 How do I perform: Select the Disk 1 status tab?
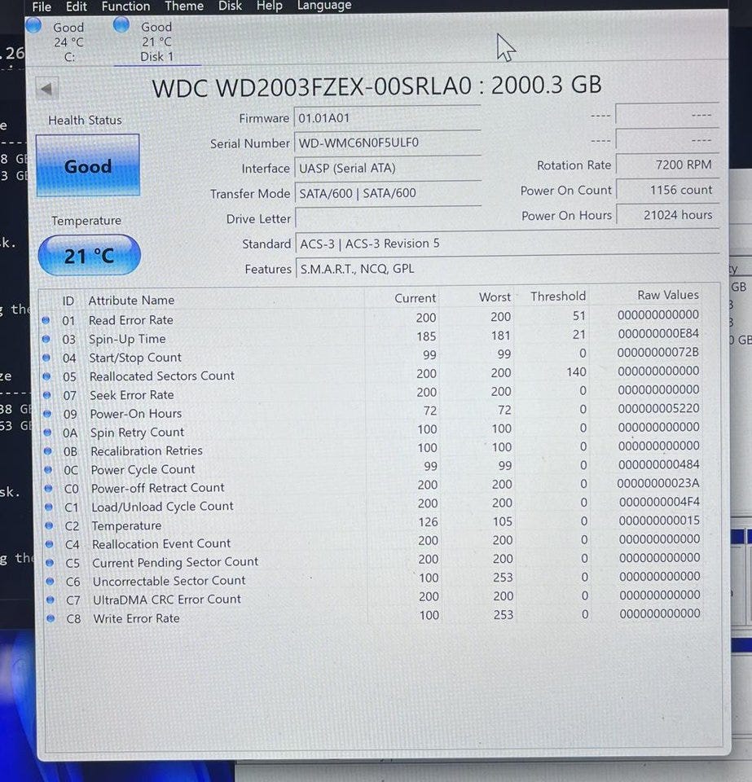point(156,42)
